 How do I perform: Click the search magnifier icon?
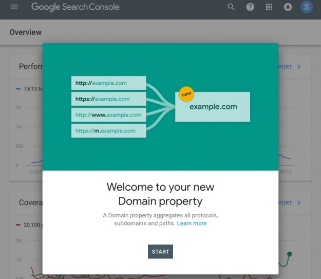click(x=231, y=7)
